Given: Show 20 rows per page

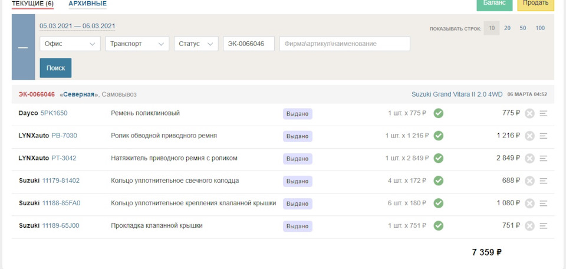Looking at the screenshot, I should 507,28.
